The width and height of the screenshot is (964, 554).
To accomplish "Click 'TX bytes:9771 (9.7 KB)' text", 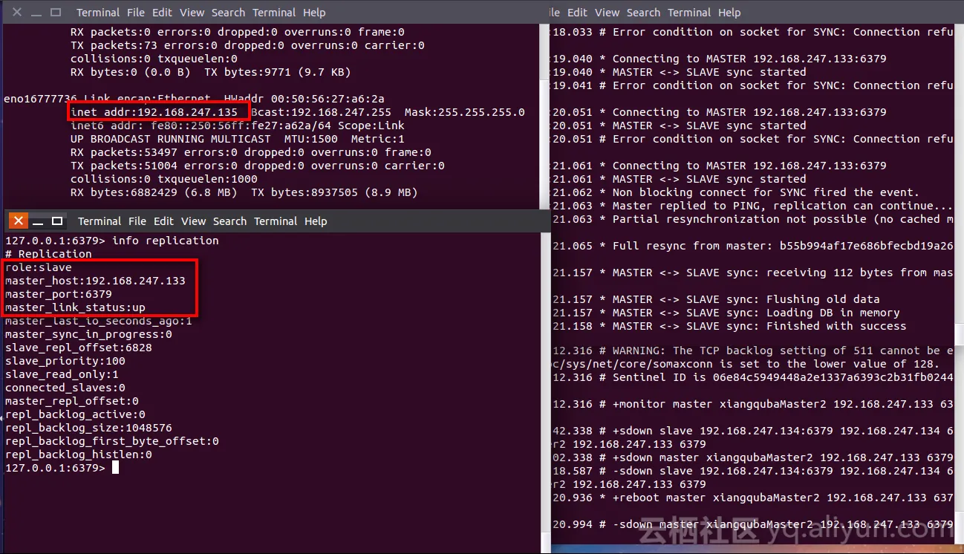I will (278, 72).
